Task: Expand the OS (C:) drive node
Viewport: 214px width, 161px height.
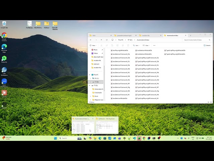Action: (x=91, y=78)
